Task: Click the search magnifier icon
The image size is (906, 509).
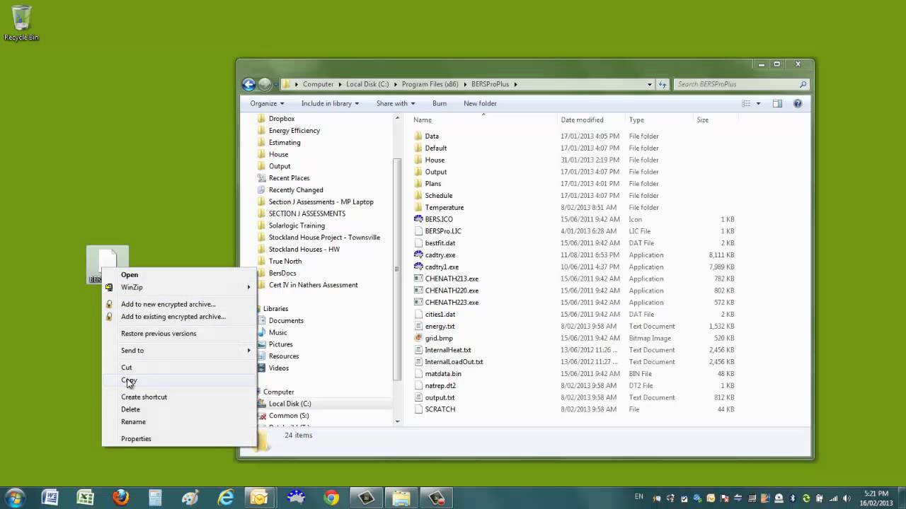Action: click(803, 84)
